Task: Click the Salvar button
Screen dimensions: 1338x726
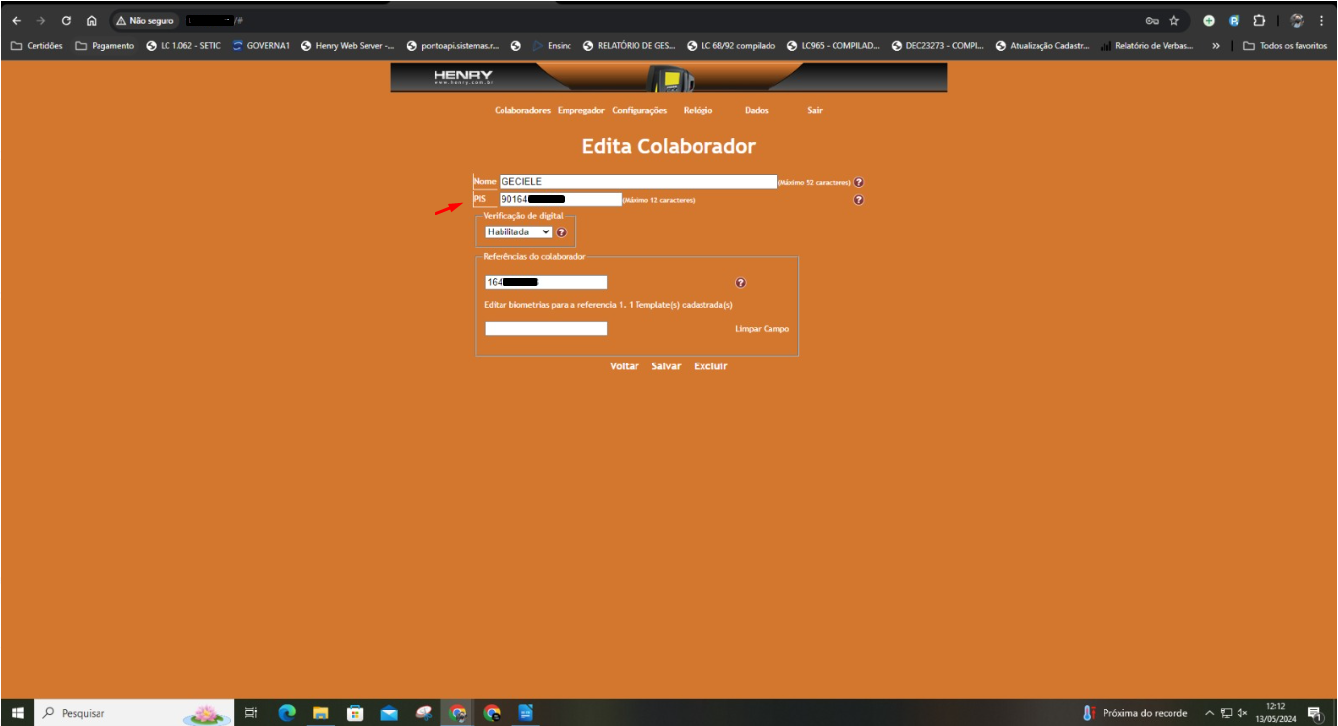Action: click(666, 366)
